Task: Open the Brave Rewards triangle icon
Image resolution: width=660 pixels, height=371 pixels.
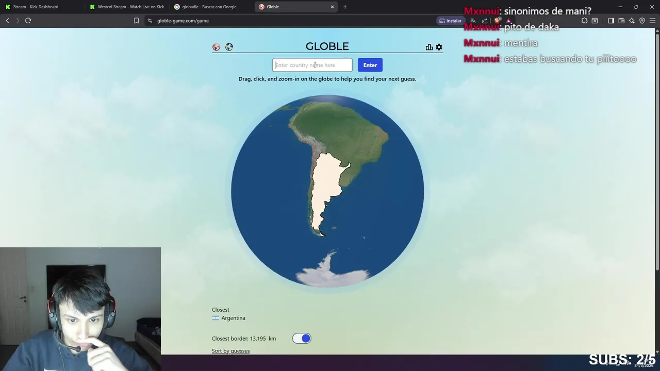Action: pyautogui.click(x=508, y=21)
